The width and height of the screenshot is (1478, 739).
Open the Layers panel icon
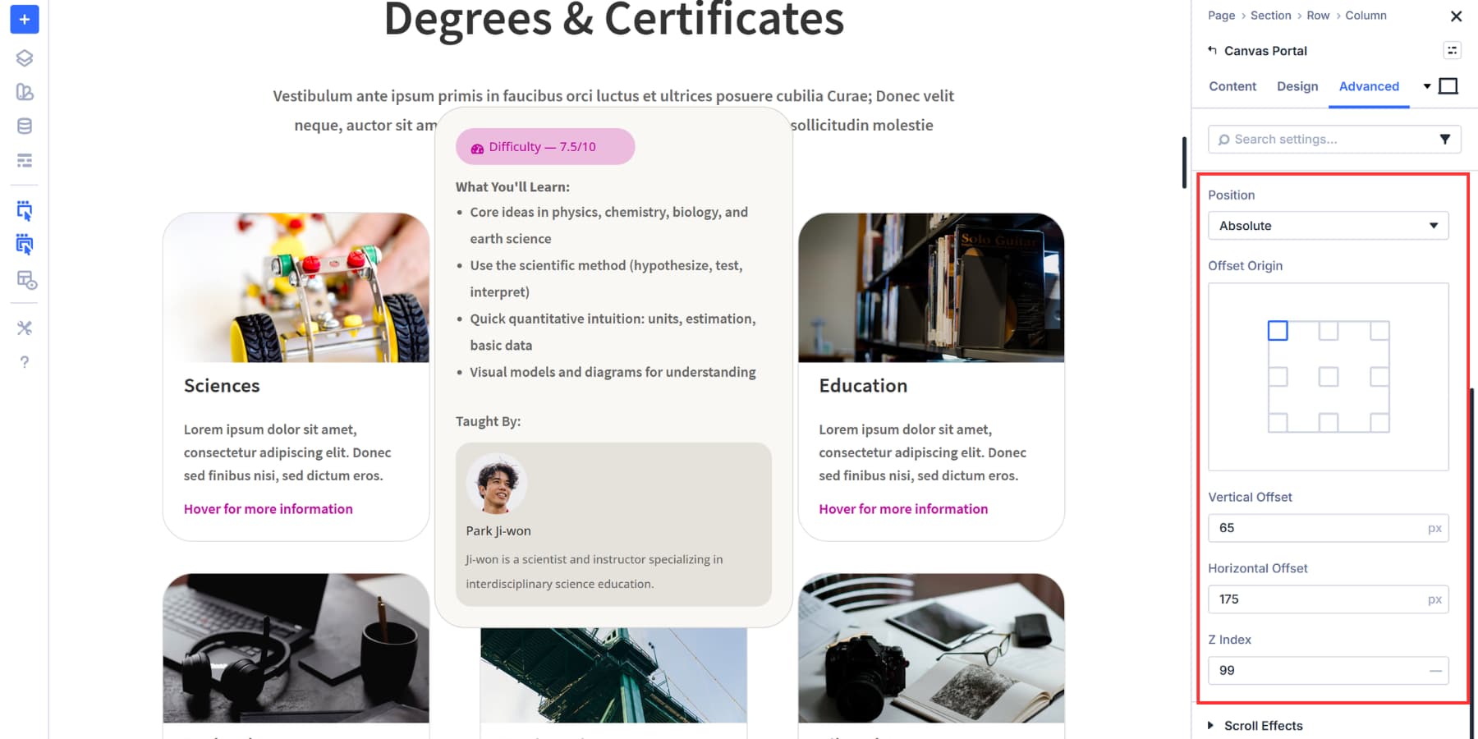point(25,58)
